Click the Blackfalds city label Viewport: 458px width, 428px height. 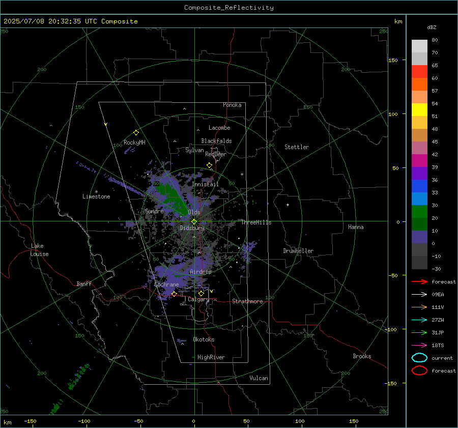(216, 141)
